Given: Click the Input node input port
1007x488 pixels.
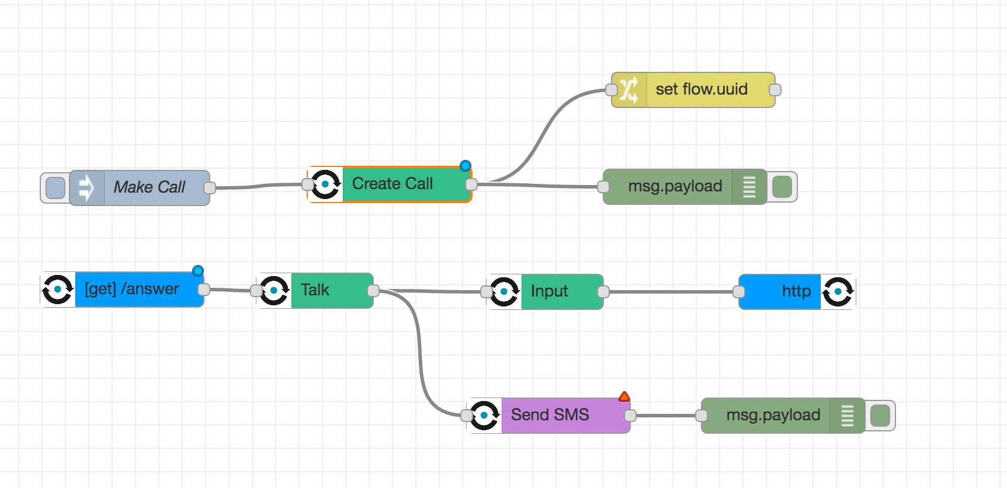Looking at the screenshot, I should point(487,292).
